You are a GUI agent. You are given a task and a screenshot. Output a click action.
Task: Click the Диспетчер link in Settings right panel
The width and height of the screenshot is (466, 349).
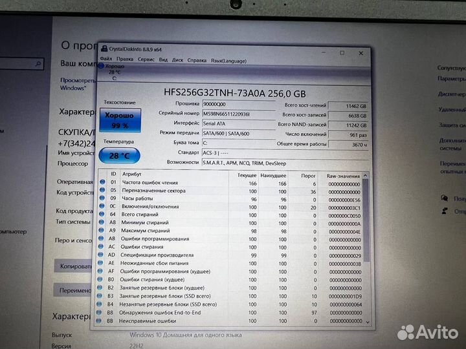click(452, 94)
